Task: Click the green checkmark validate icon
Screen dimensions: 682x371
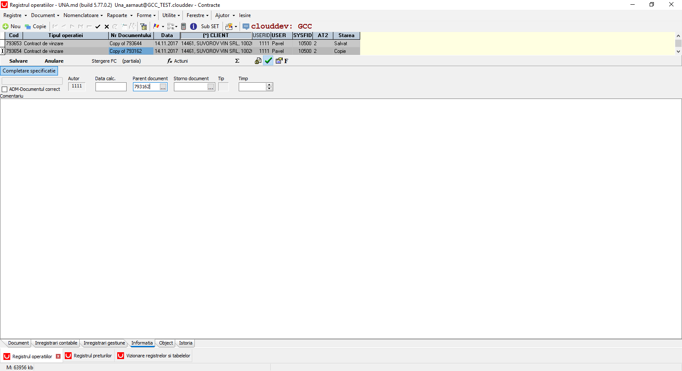Action: (269, 61)
